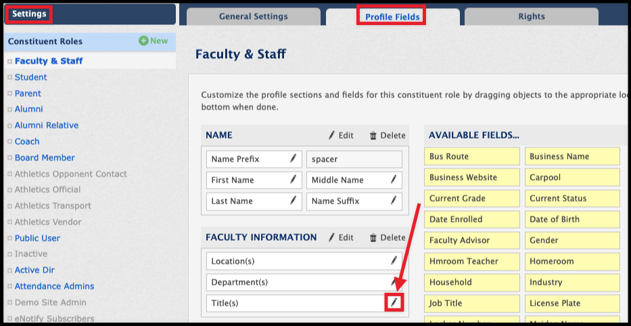
Task: Click pencil icon for Location(s) field
Action: pyautogui.click(x=394, y=261)
